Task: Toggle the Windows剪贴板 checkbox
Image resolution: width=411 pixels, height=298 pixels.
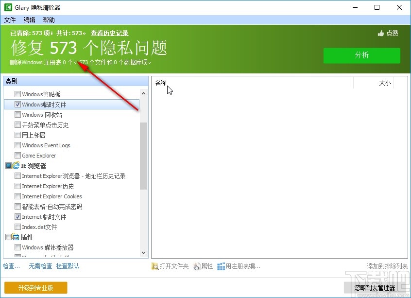Action: coord(17,94)
